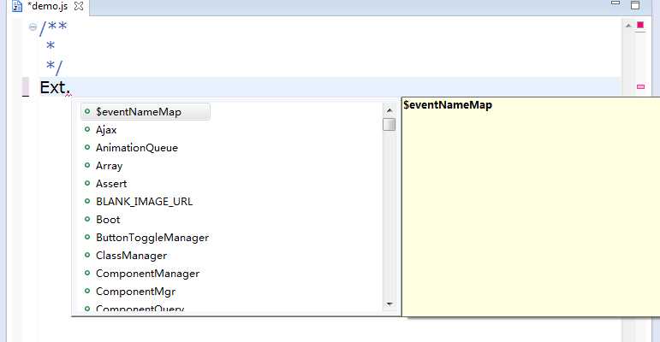660x342 pixels.
Task: Pick the Array completion proposal
Action: (x=109, y=166)
